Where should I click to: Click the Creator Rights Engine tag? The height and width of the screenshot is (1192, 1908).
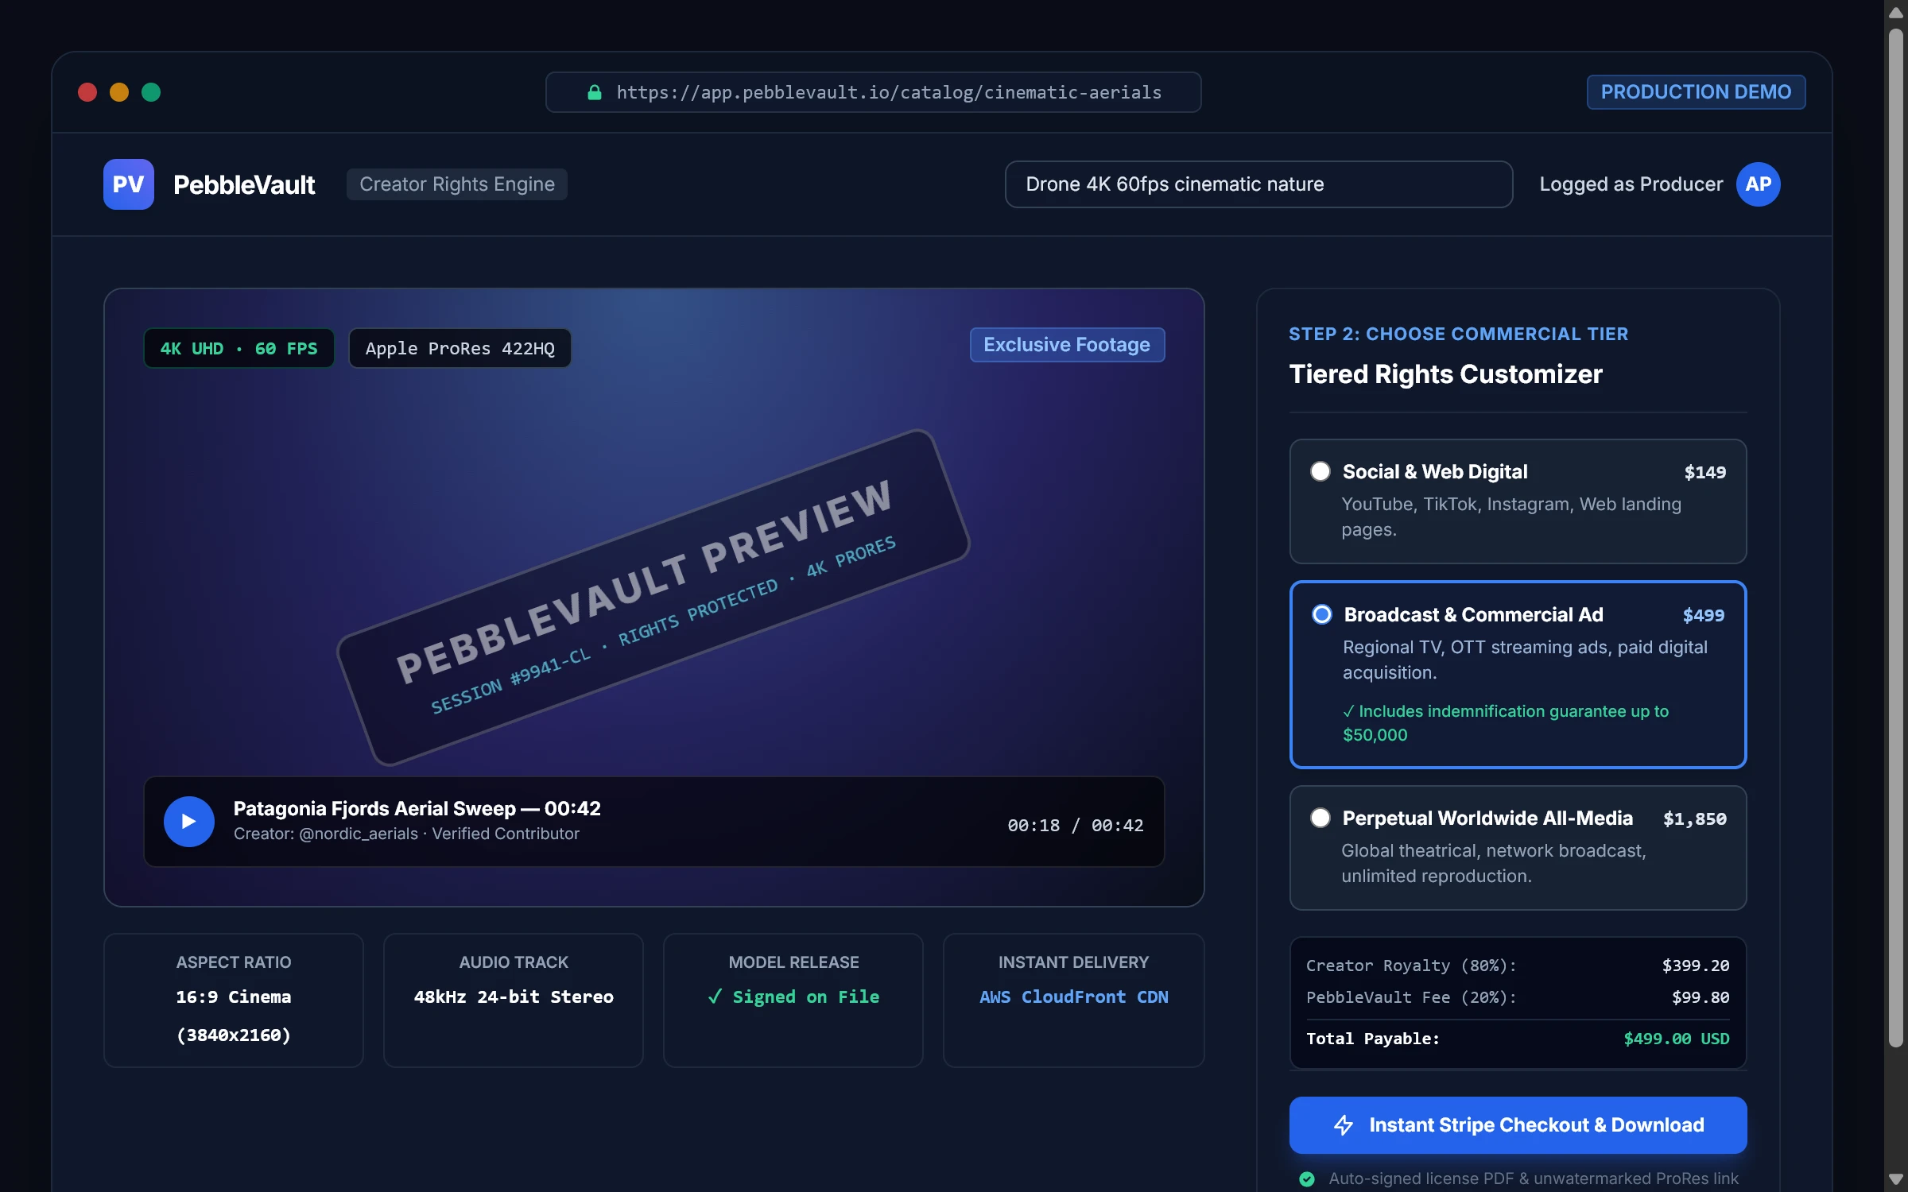click(x=456, y=184)
